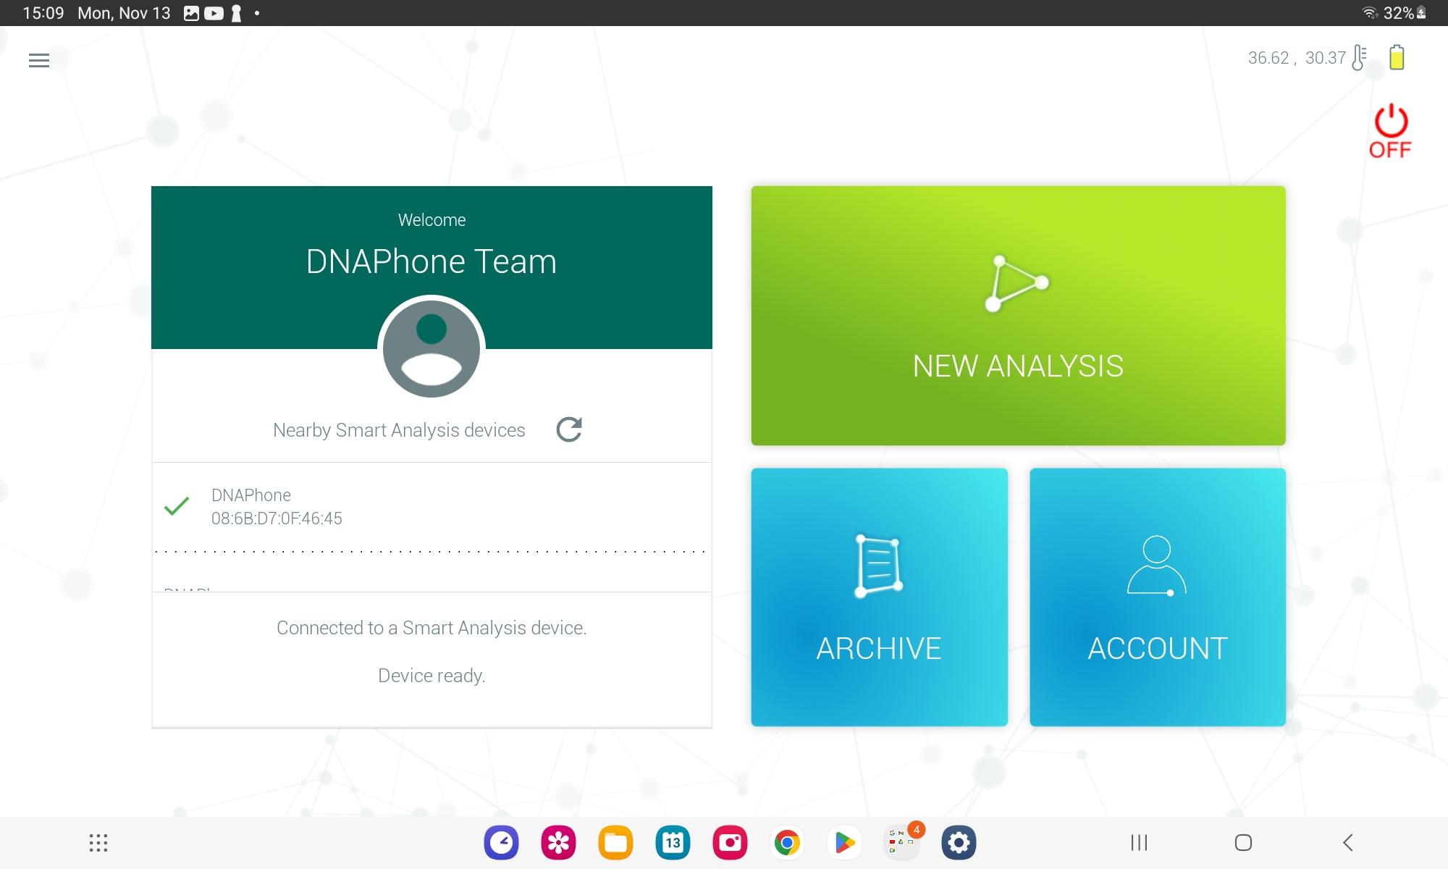The height and width of the screenshot is (869, 1448).
Task: Refresh nearby Smart Analysis devices
Action: tap(569, 429)
